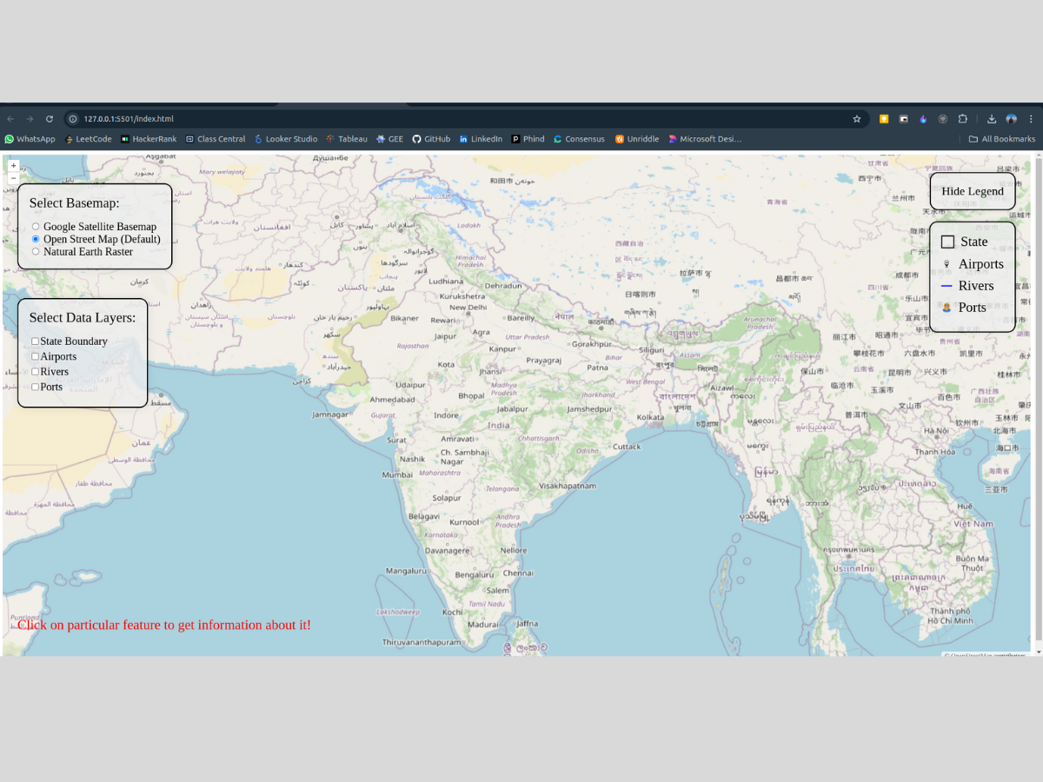The width and height of the screenshot is (1043, 782).
Task: Reload the current page
Action: coord(50,119)
